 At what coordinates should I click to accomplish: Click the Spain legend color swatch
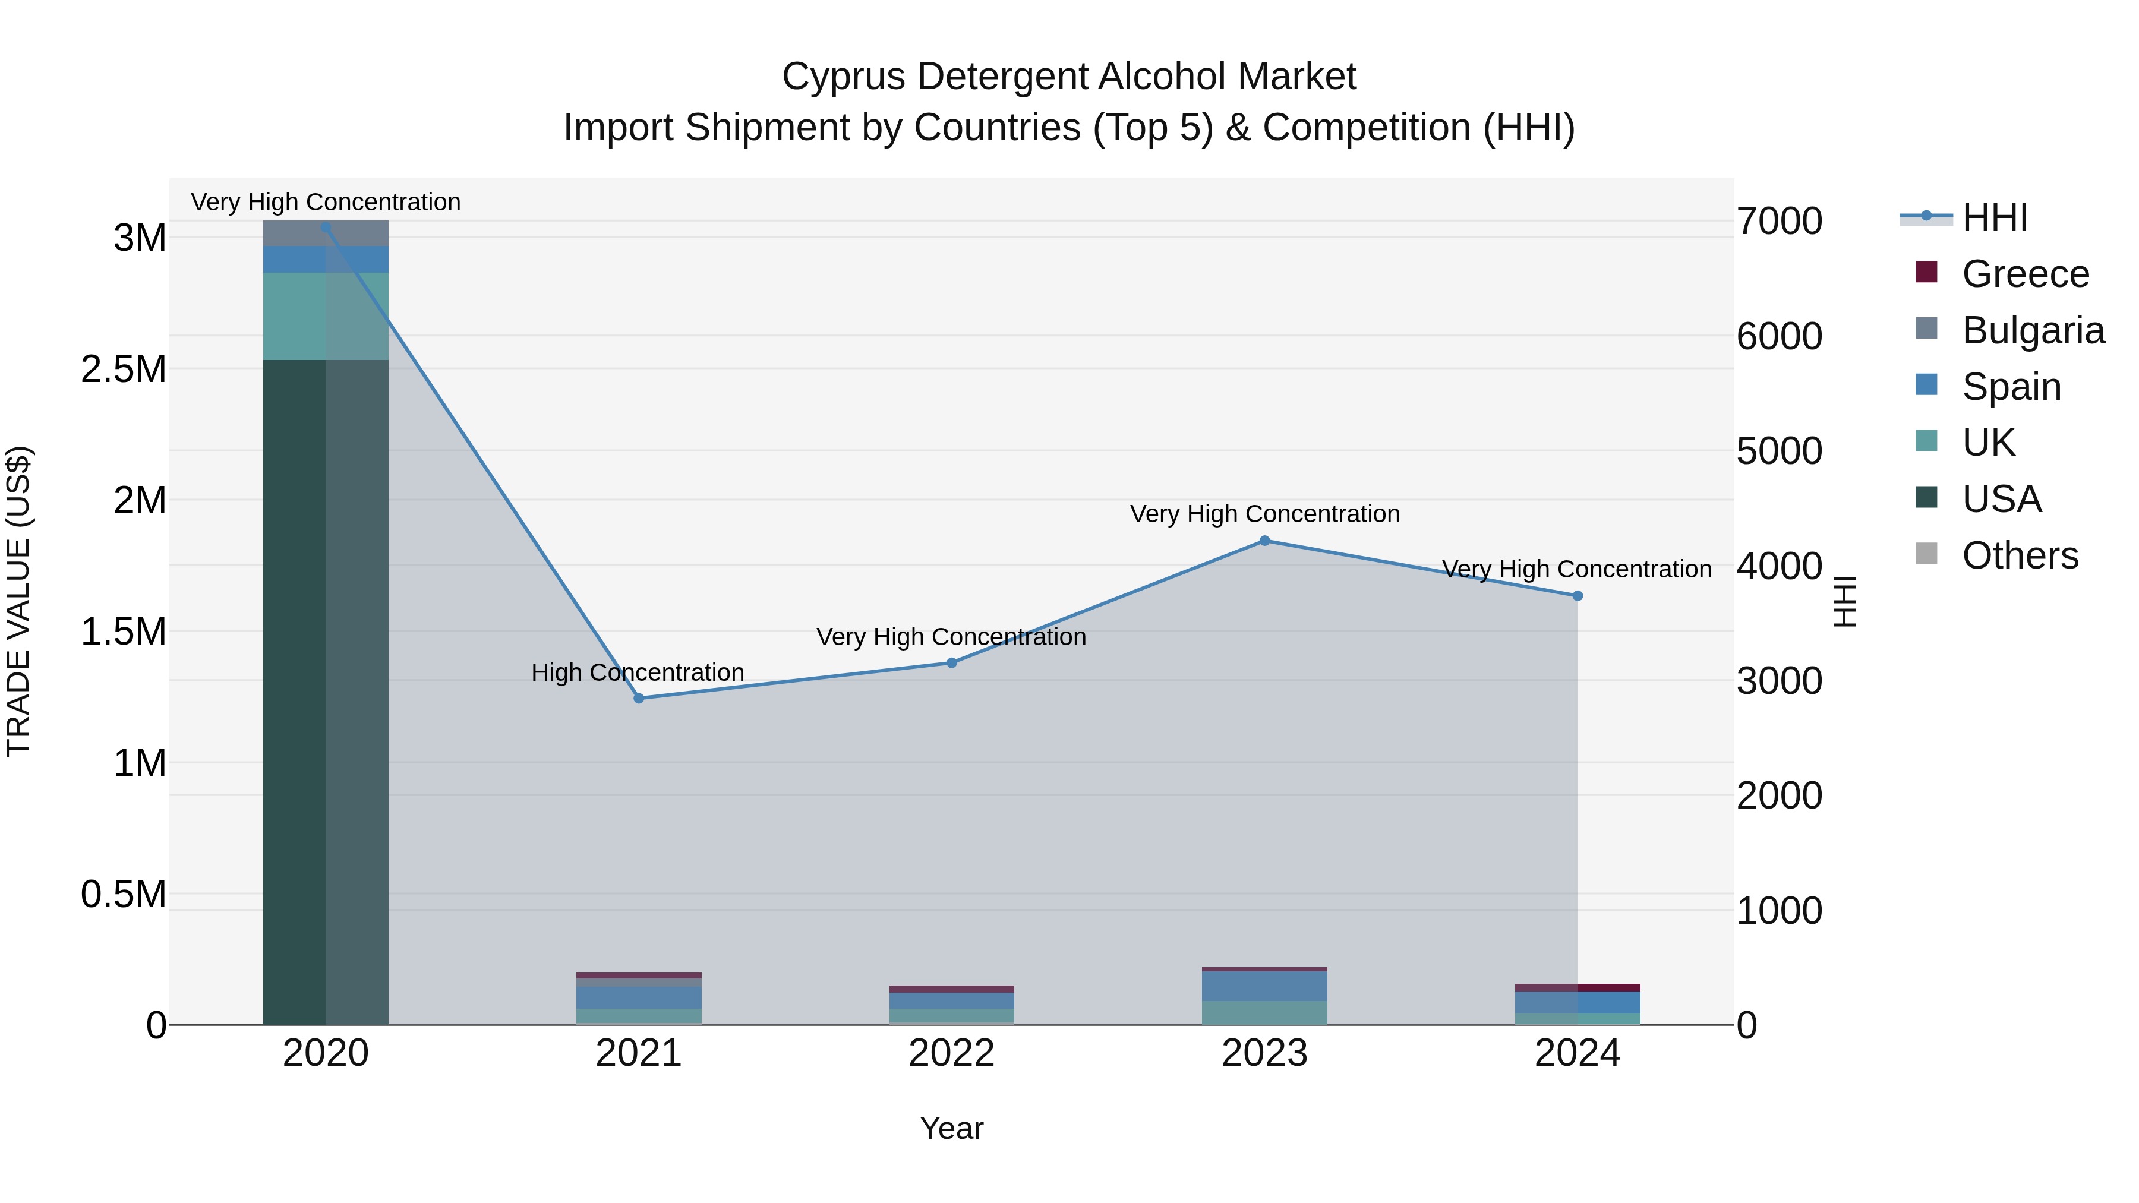(1926, 384)
